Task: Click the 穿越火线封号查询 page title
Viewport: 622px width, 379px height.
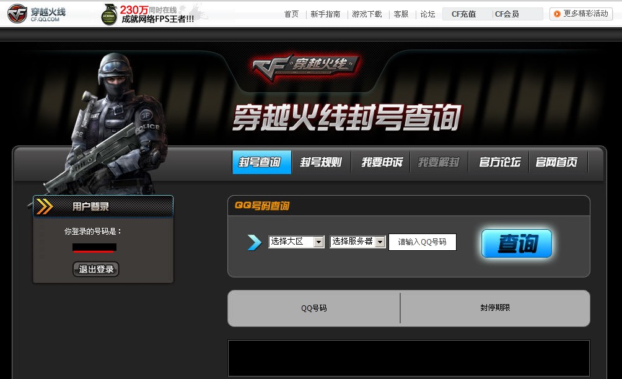Action: [347, 117]
